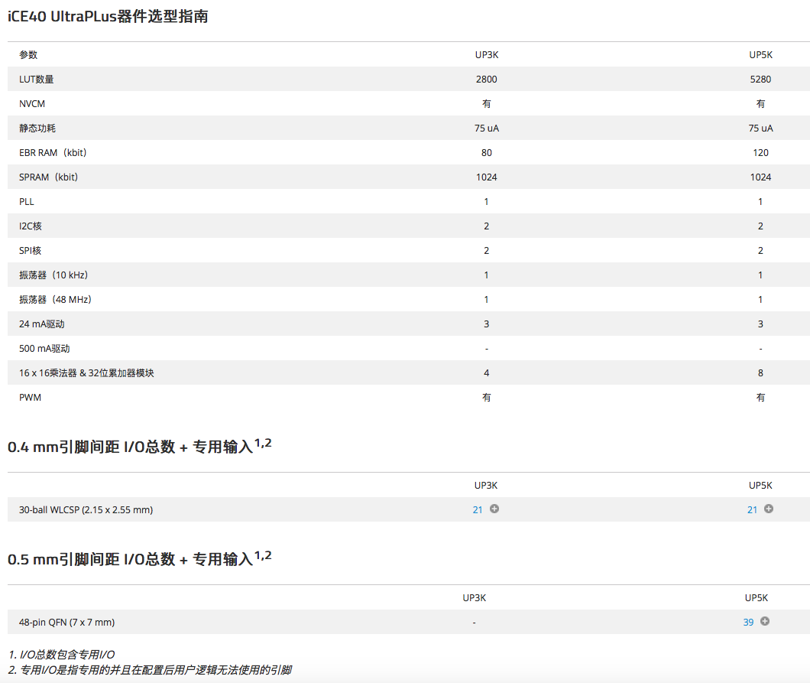This screenshot has height=683, width=810.
Task: Open the 39 link for UP5K QFN
Action: coord(748,622)
